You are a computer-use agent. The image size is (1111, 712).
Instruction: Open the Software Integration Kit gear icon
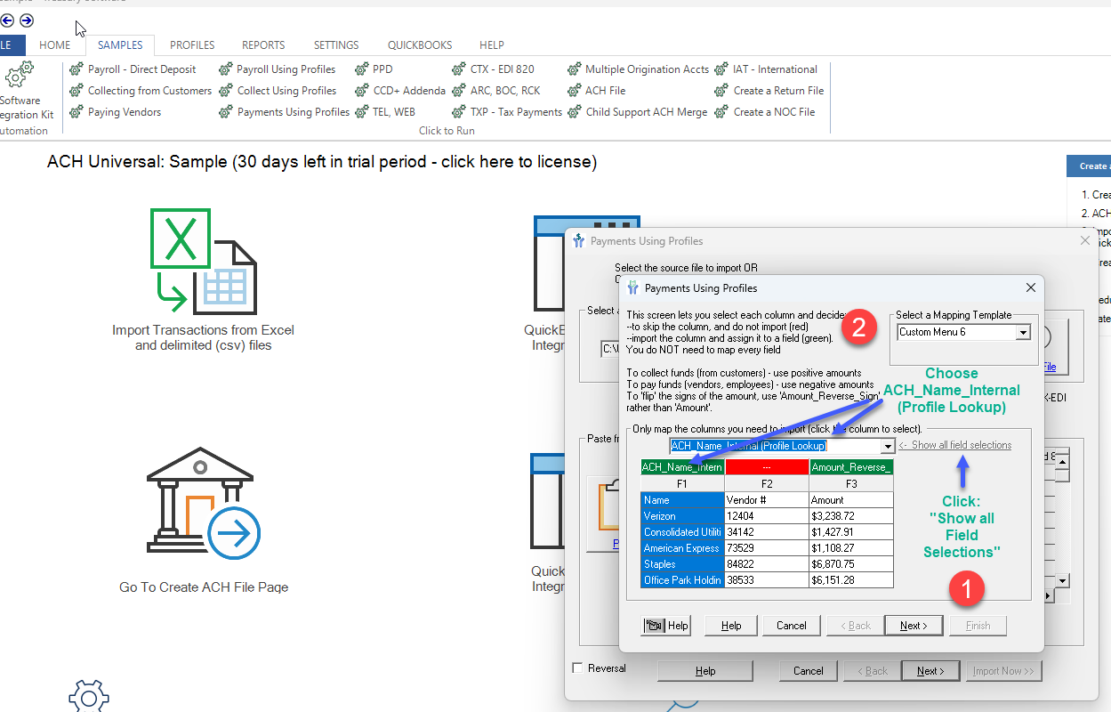20,74
